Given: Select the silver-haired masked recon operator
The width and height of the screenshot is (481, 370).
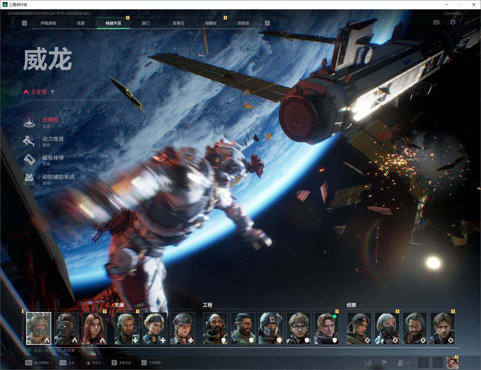Looking at the screenshot, I should coord(387,328).
